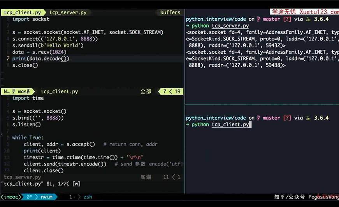
Task: Click the tcp_server.py inactive statusline name
Action: (x=22, y=177)
